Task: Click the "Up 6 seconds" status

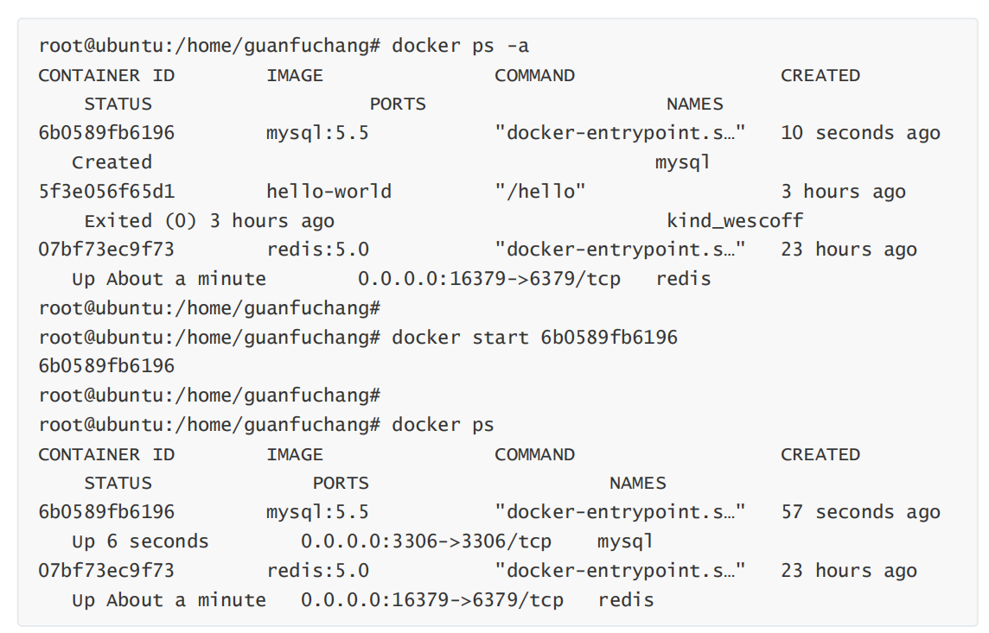Action: (x=140, y=541)
